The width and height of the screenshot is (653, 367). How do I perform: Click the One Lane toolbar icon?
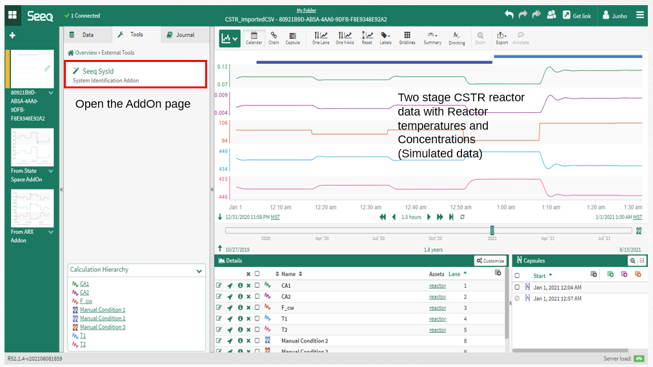[x=321, y=38]
